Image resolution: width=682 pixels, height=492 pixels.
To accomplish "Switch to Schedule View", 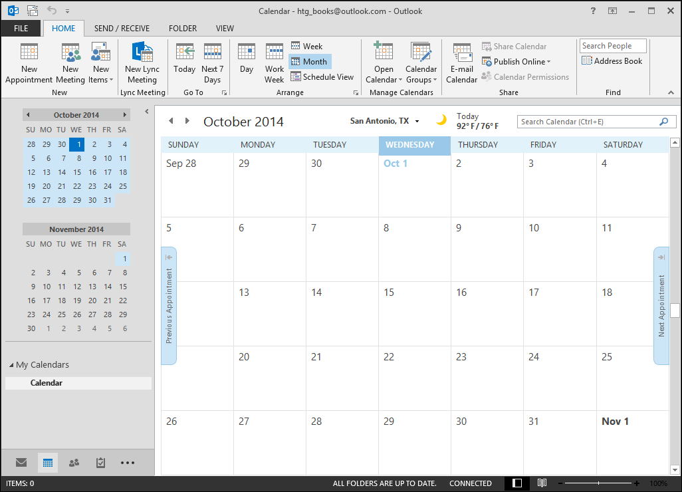I will (322, 76).
